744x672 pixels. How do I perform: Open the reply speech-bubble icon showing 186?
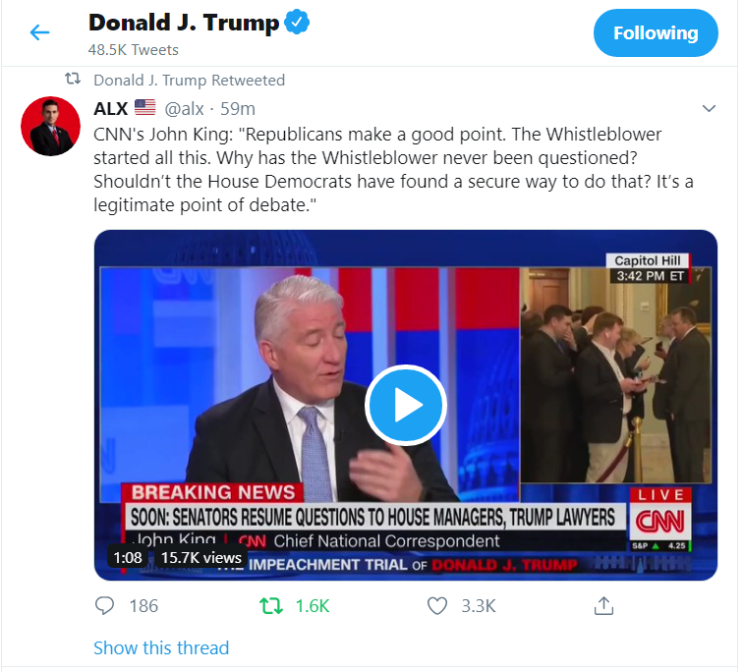[104, 605]
